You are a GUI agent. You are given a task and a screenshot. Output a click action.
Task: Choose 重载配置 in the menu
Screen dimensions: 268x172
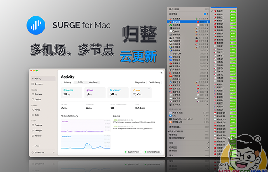pos(188,151)
